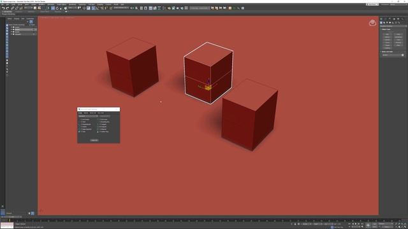408x229 pixels.
Task: Open Select menu in scene explorer
Action: [10, 18]
